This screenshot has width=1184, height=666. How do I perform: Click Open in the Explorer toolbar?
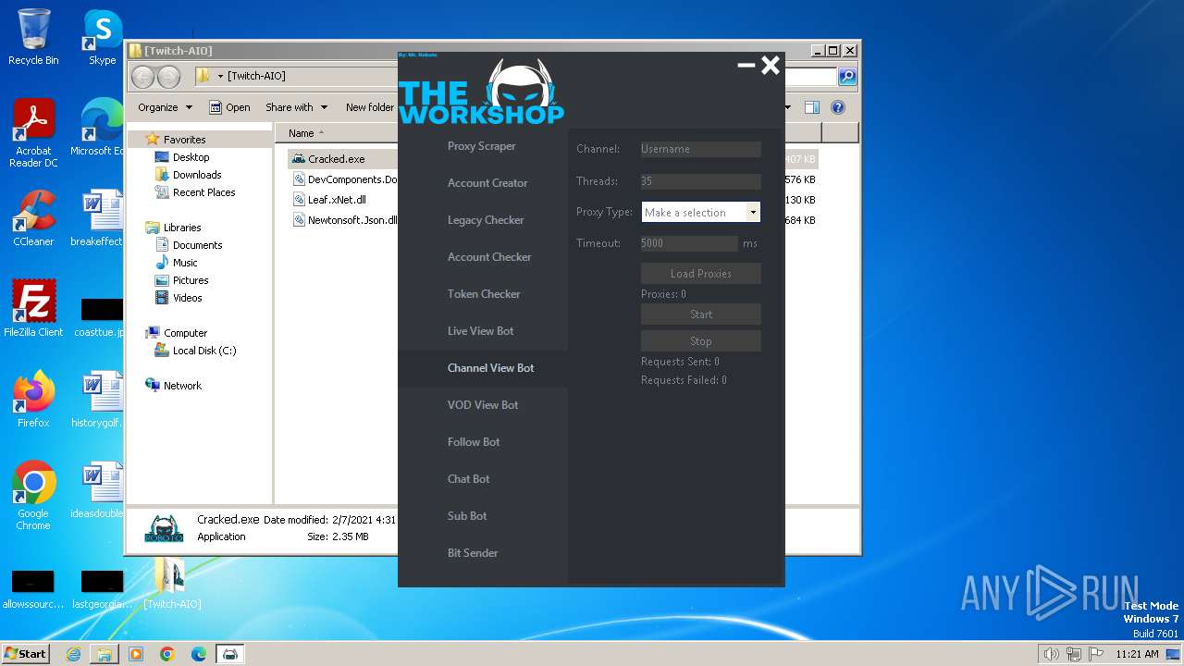tap(229, 107)
